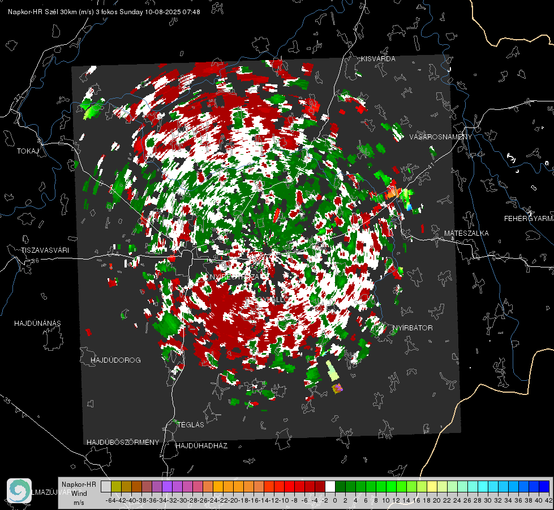Click the TÉGLÁS town label
The width and height of the screenshot is (554, 510).
click(191, 425)
